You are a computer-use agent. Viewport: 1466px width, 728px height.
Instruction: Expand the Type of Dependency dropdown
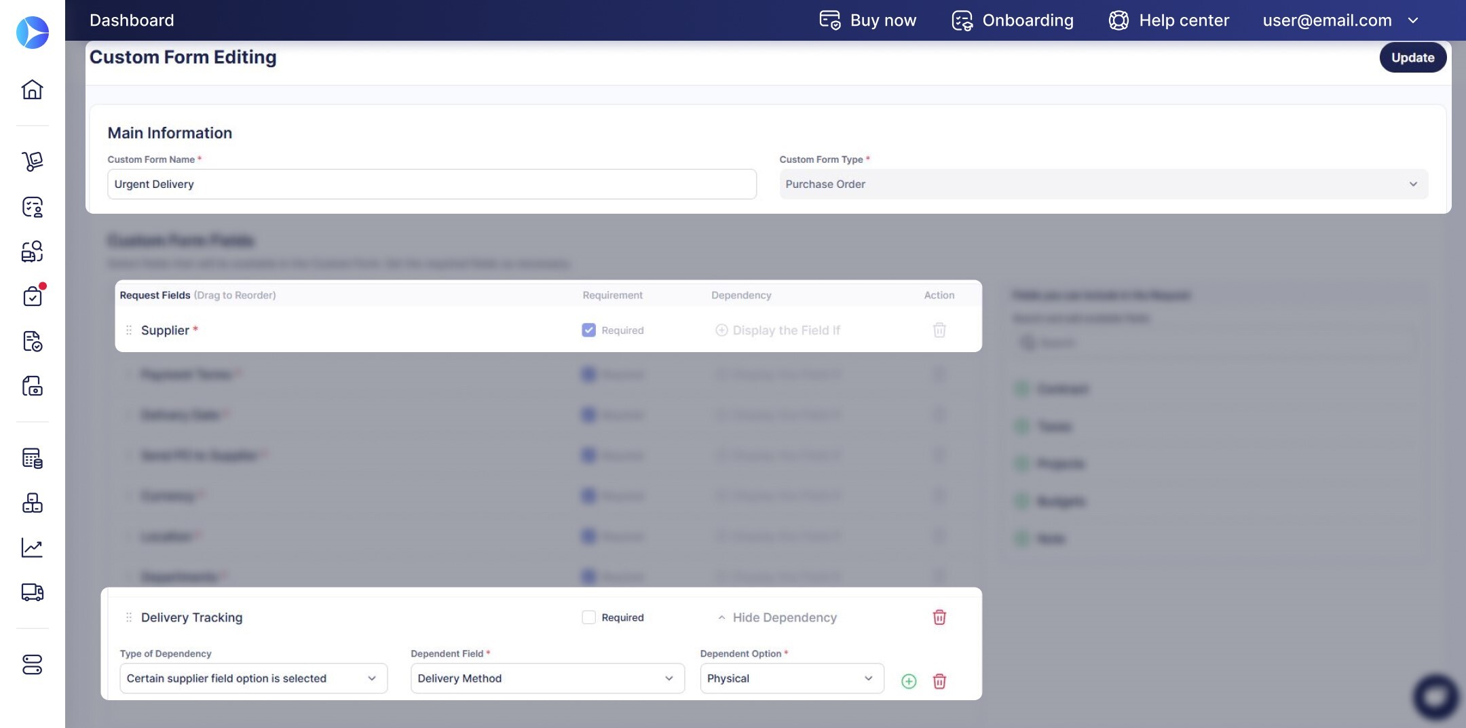tap(253, 678)
